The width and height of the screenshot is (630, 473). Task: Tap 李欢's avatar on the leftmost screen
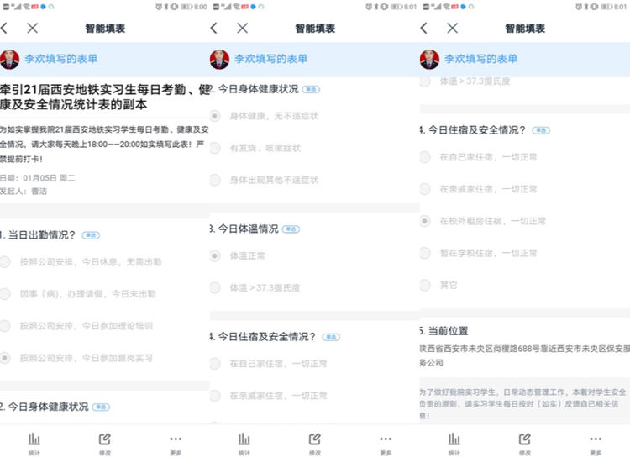pyautogui.click(x=10, y=60)
